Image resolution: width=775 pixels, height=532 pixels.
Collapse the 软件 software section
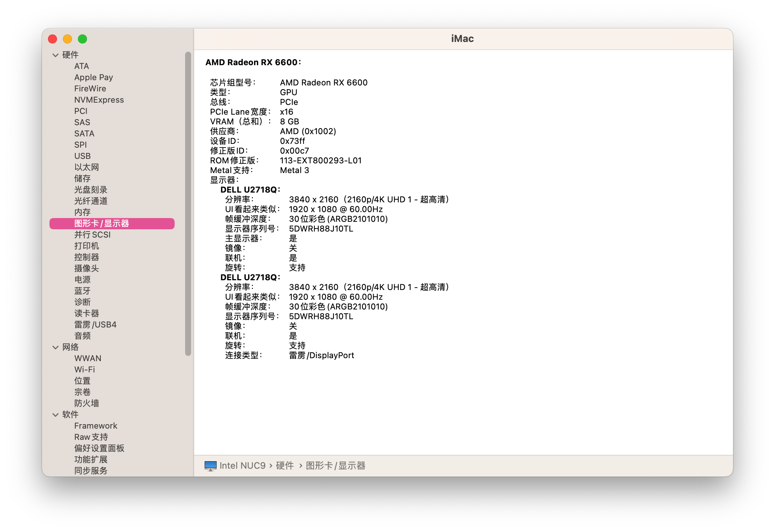55,415
